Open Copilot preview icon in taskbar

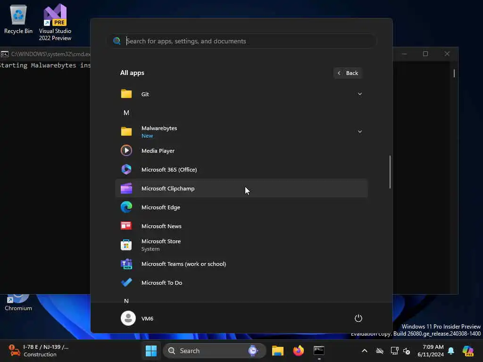[x=468, y=351]
